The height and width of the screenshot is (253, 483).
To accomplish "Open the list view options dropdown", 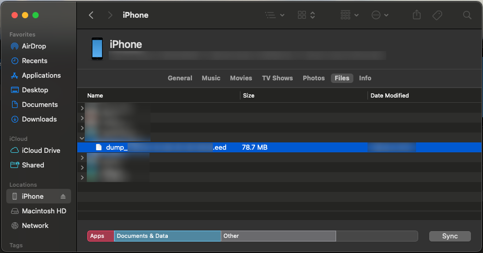I will [x=275, y=15].
